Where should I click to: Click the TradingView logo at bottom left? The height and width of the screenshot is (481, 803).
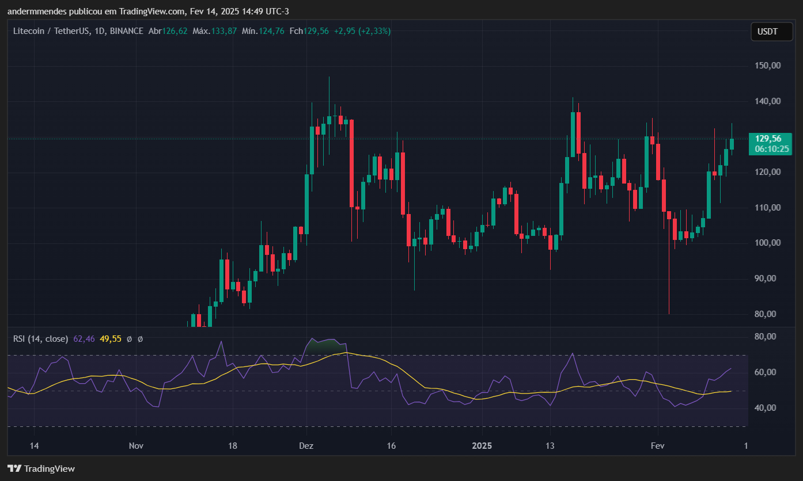[41, 468]
